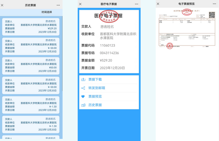Tap the invoice number 0043114236
Viewport: 219px width, 141px height.
109,53
